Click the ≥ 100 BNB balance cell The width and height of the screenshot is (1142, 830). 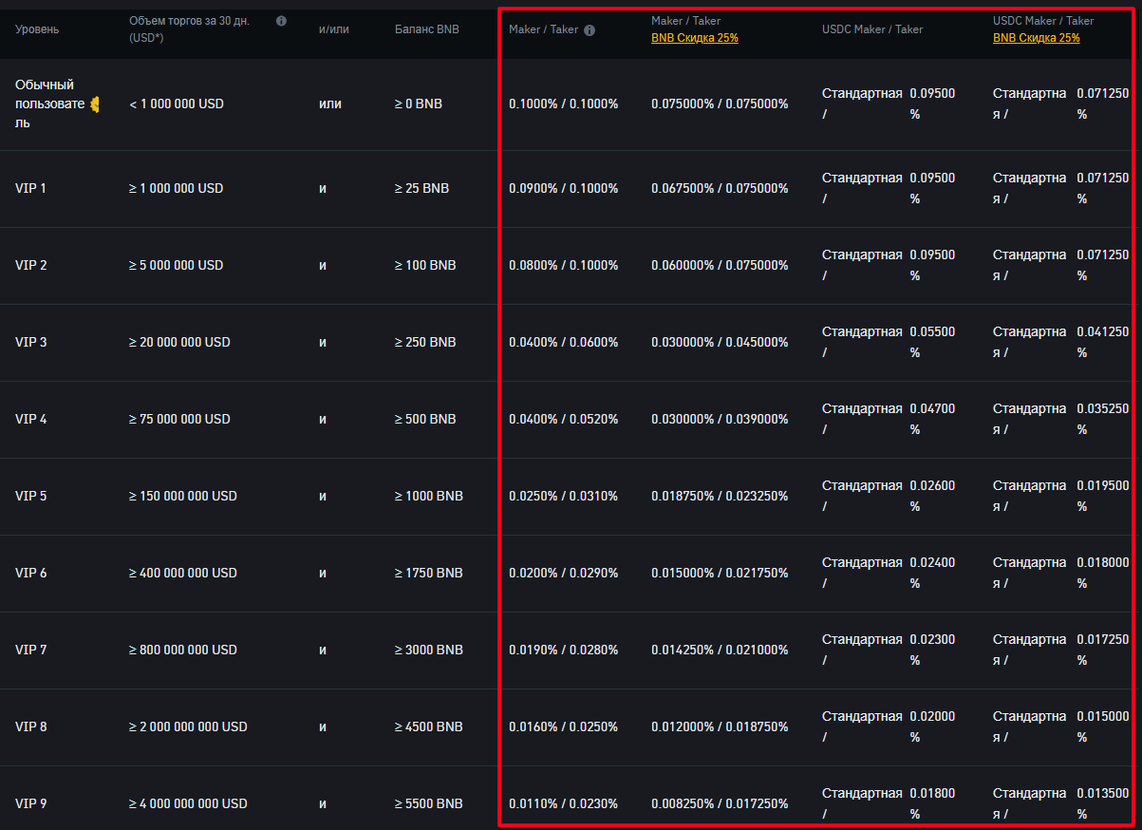coord(425,265)
